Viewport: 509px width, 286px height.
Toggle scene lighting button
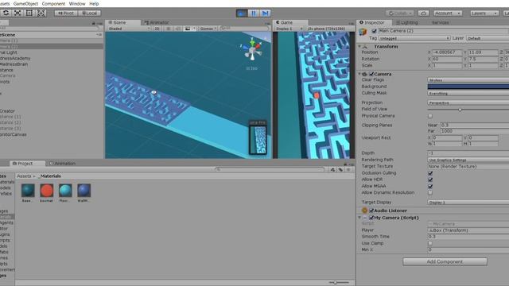tap(168, 29)
